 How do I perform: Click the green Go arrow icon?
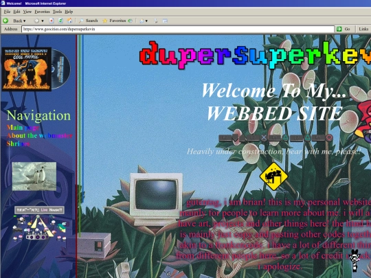pyautogui.click(x=339, y=29)
